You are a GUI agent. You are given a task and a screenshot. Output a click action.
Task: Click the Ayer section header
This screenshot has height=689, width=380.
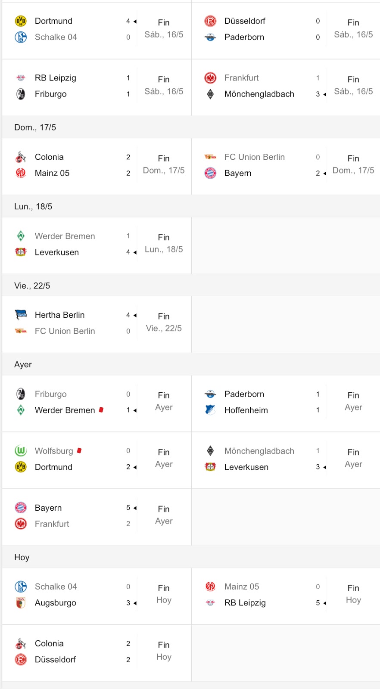[23, 365]
